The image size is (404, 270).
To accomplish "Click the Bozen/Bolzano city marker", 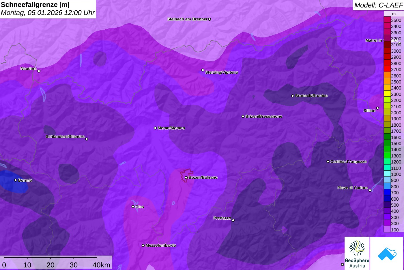I will click(x=186, y=178).
